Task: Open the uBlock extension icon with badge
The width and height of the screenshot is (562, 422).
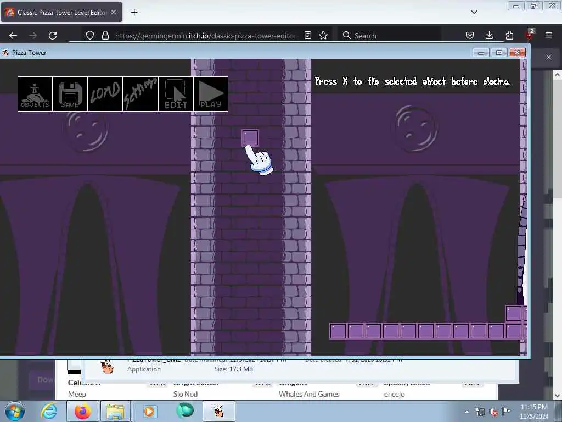Action: click(530, 35)
